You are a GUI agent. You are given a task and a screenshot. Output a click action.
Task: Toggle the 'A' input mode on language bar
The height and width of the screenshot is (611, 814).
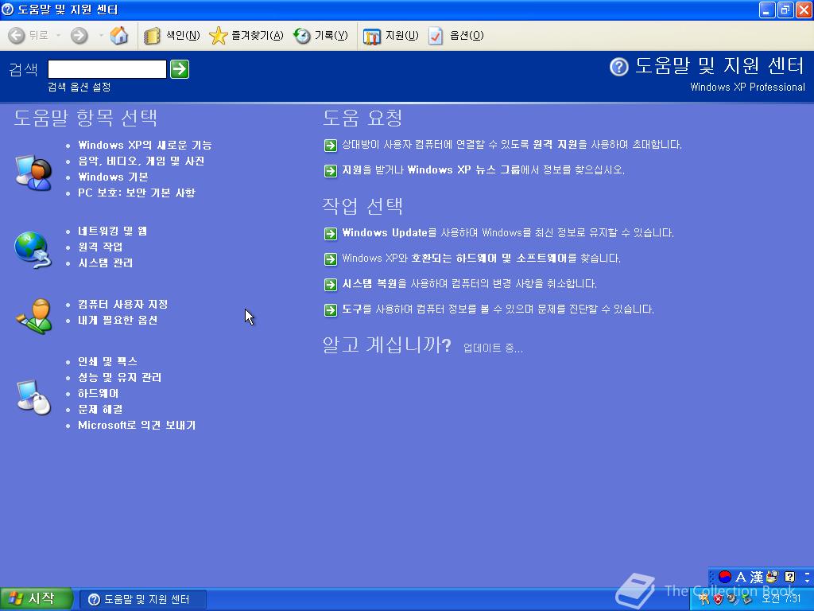click(x=741, y=577)
